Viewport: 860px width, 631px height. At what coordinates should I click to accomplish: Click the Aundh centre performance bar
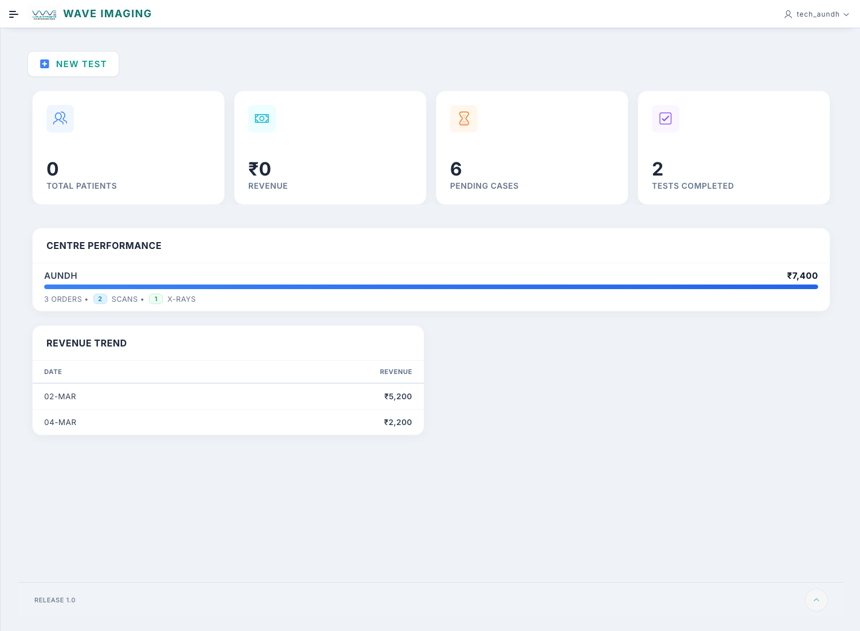(431, 287)
